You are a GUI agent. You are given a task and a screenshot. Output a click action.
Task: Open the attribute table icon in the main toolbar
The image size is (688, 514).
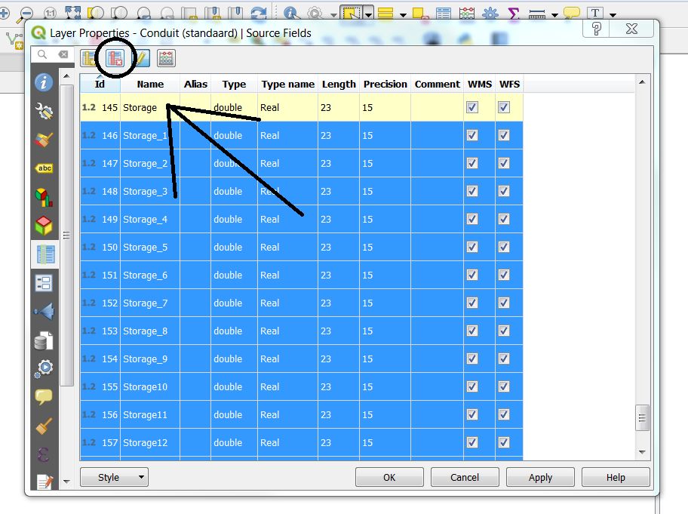(x=444, y=13)
